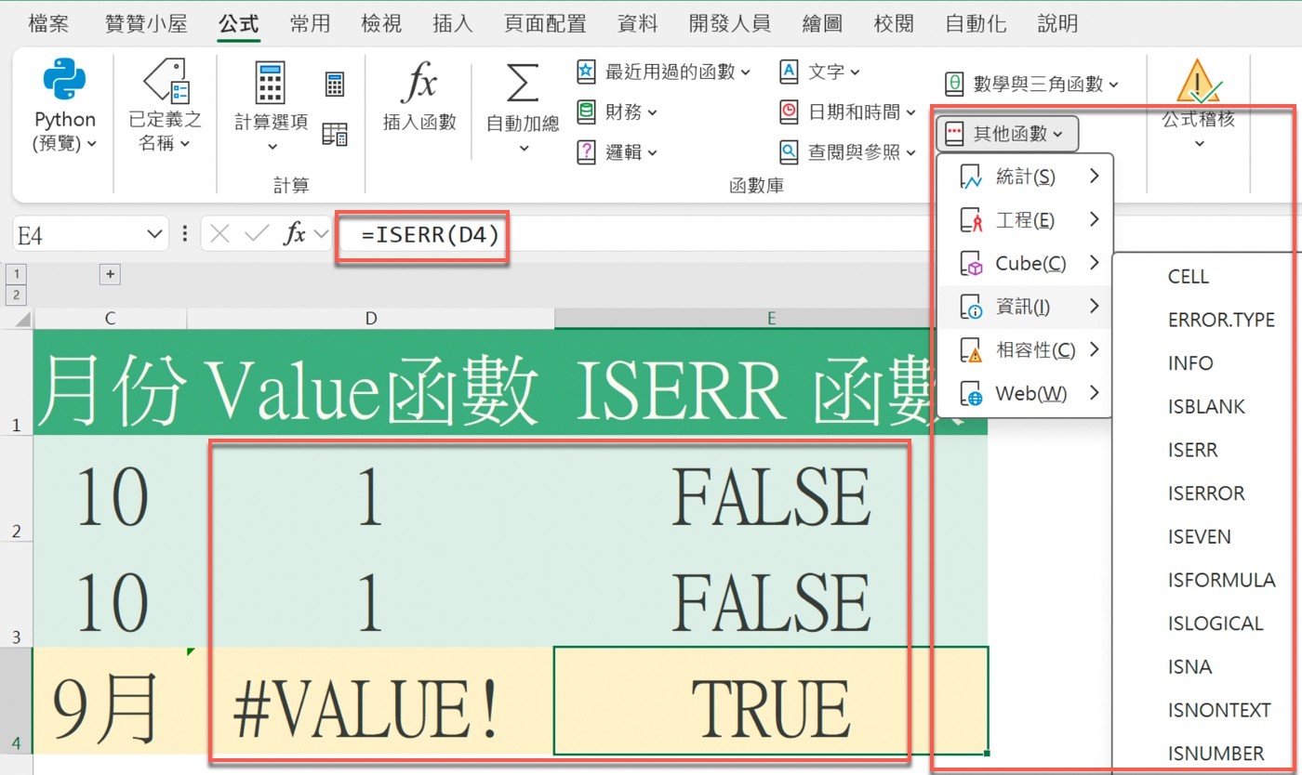Image resolution: width=1302 pixels, height=775 pixels.
Task: Click outline level 1 button
Action: point(16,274)
